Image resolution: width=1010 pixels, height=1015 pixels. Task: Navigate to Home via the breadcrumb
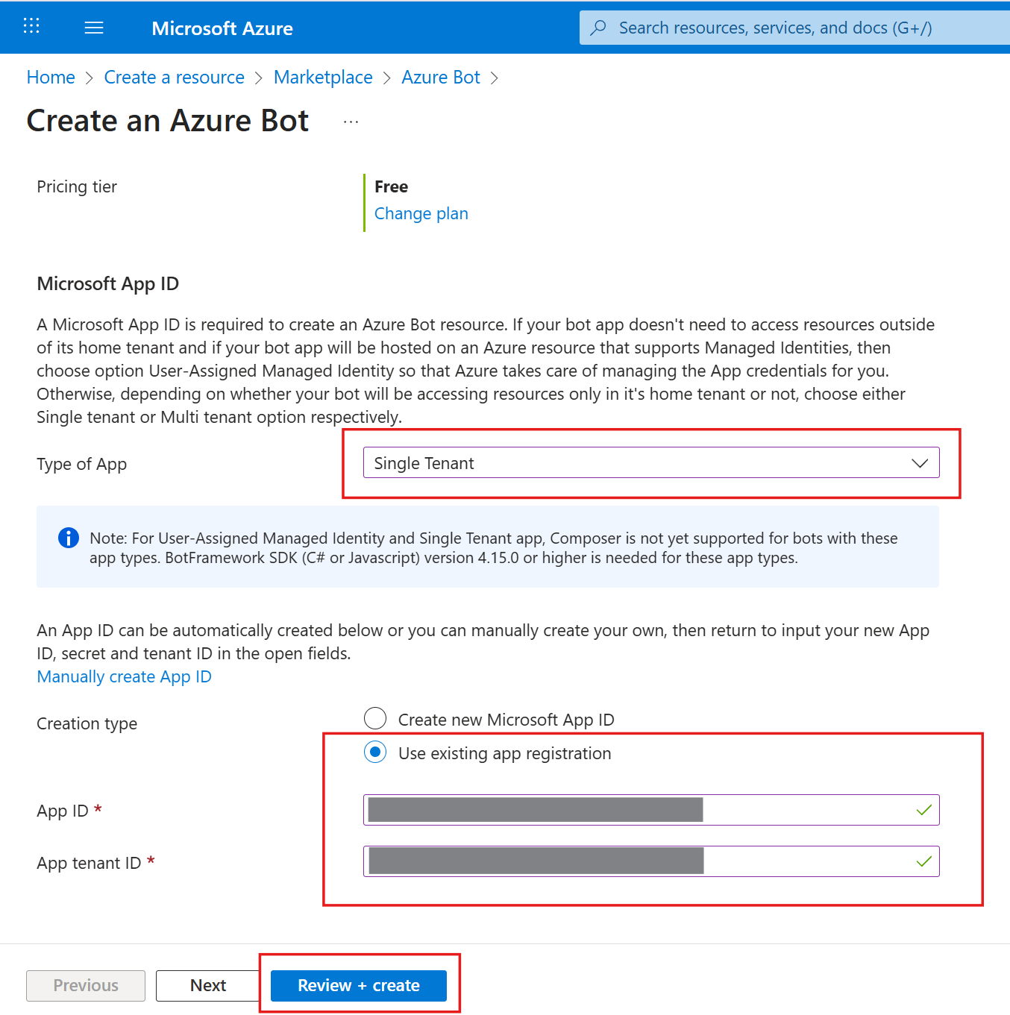click(x=50, y=77)
